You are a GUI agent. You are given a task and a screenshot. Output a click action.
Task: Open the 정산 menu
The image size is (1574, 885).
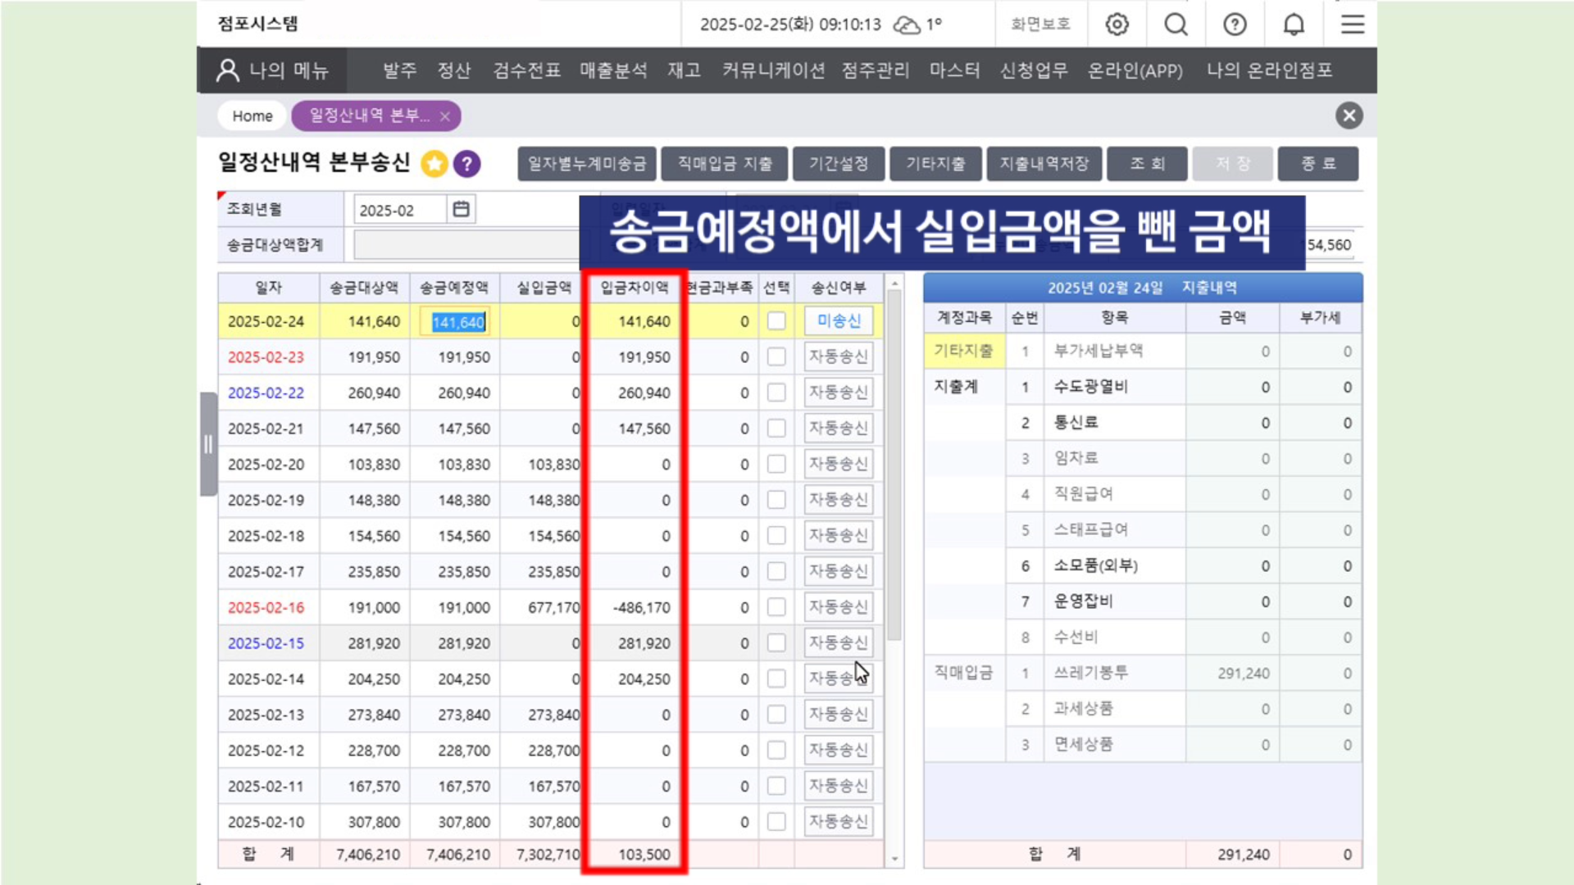(x=454, y=70)
